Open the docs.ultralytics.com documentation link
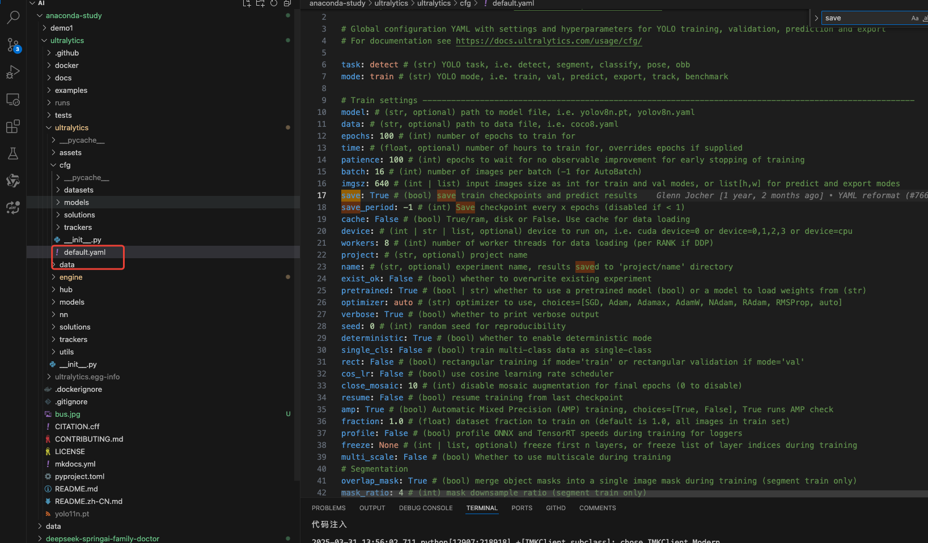The width and height of the screenshot is (928, 543). pyautogui.click(x=548, y=41)
